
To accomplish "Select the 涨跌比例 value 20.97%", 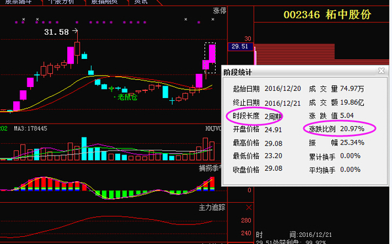I will point(352,129).
